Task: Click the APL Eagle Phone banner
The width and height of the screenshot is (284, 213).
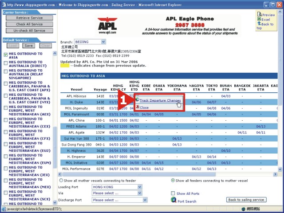Action: [x=189, y=26]
